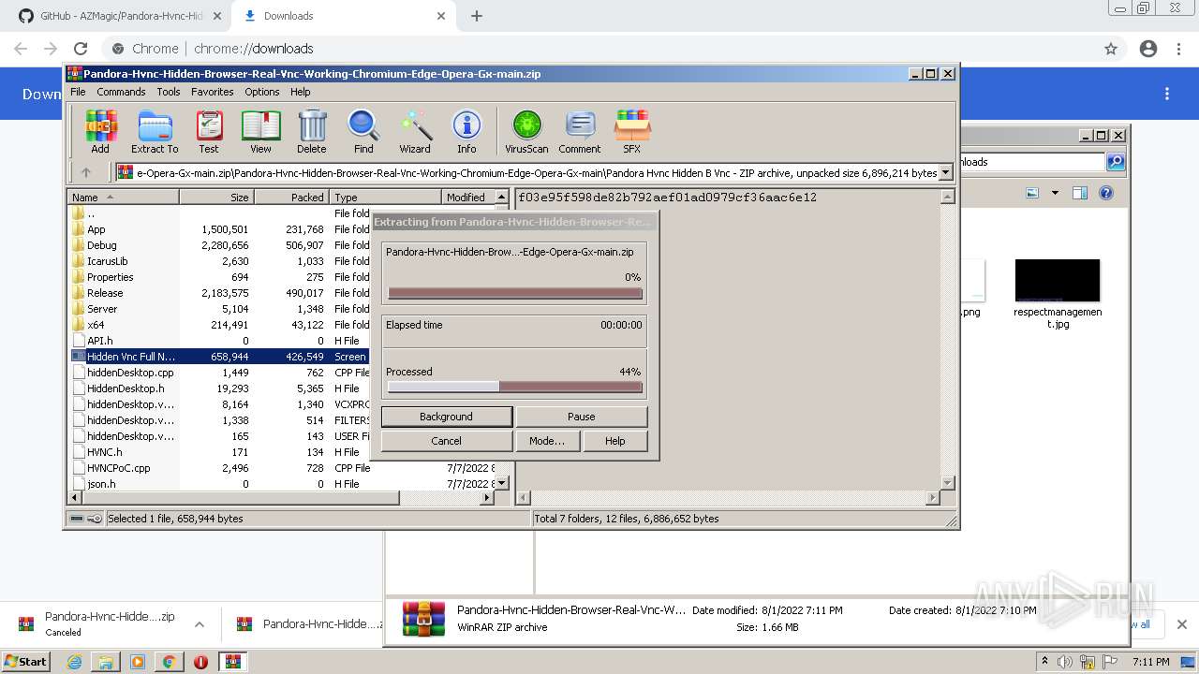Bookmark this page star icon
The image size is (1199, 674).
pyautogui.click(x=1111, y=49)
